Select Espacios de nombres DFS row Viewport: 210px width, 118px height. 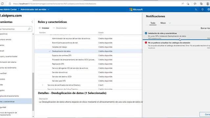(x=88, y=55)
